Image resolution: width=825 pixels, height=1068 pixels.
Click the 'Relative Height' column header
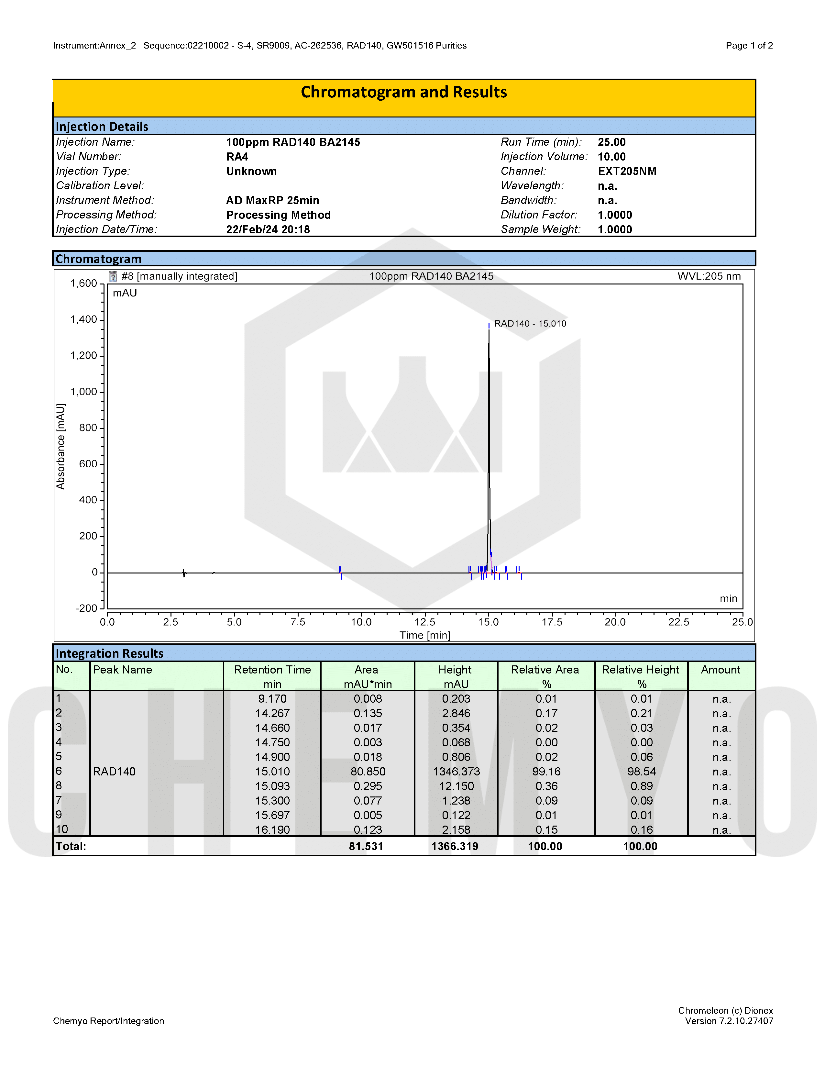coord(640,670)
